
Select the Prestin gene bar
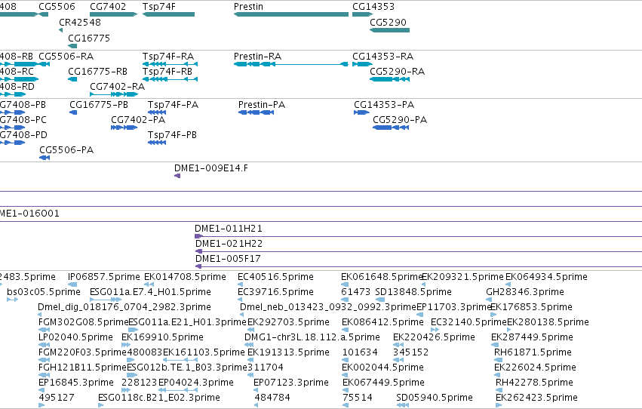291,14
